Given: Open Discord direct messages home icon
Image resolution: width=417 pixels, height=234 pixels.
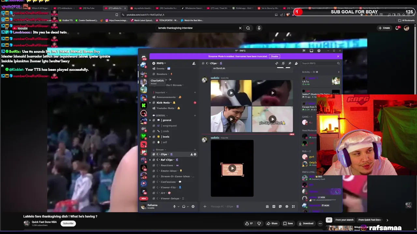Looking at the screenshot, I should (x=144, y=57).
